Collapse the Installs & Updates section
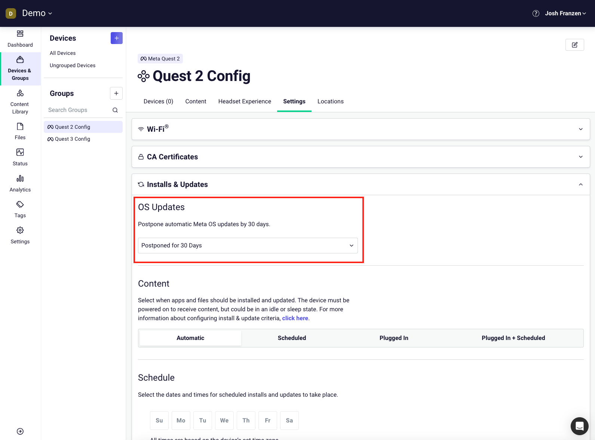 (581, 184)
